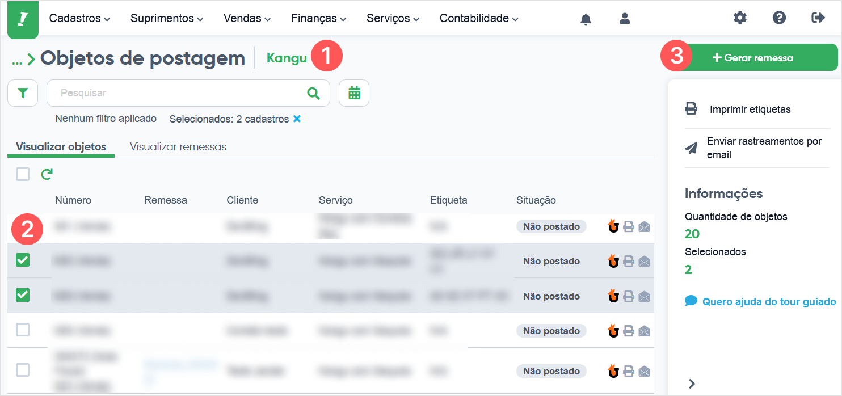842x396 pixels.
Task: Expand the Cadastros menu dropdown
Action: coord(79,19)
